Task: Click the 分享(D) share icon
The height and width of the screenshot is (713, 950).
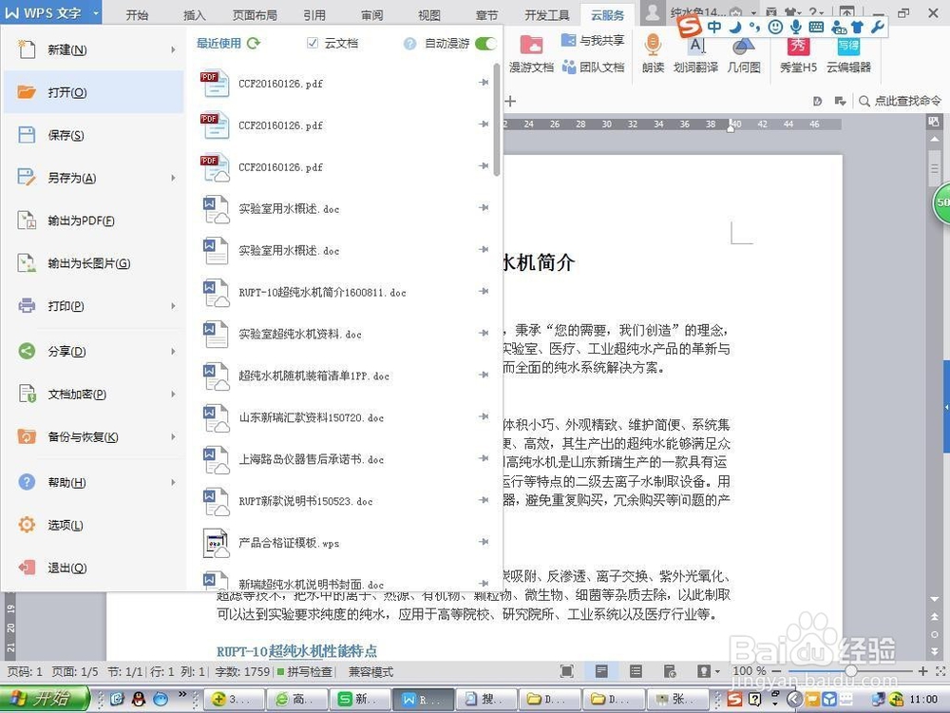Action: [x=27, y=351]
